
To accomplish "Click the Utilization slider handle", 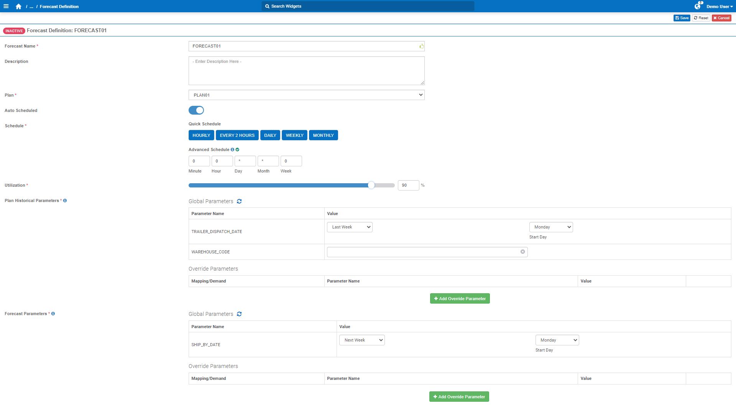I will coord(371,185).
